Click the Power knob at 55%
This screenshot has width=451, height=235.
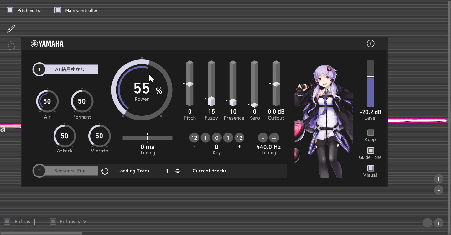(142, 90)
